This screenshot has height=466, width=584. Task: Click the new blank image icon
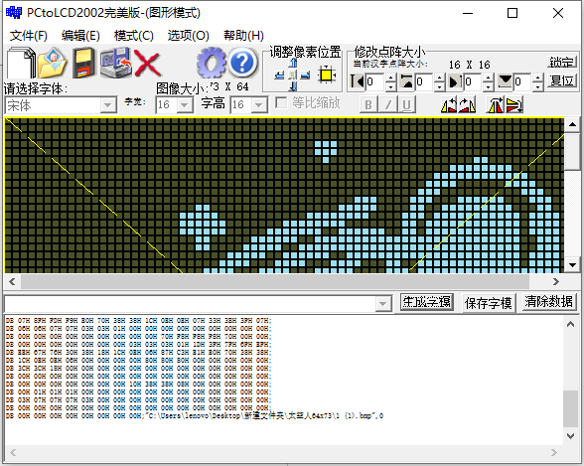(x=21, y=63)
